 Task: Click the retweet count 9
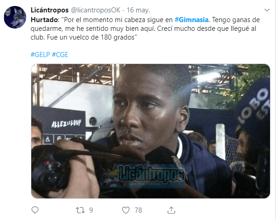tap(91, 210)
